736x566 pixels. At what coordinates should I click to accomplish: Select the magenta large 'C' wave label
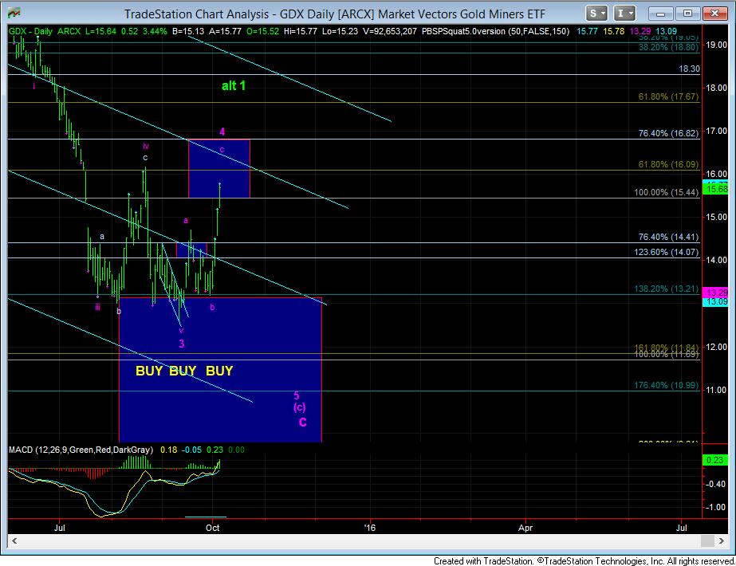tap(303, 423)
